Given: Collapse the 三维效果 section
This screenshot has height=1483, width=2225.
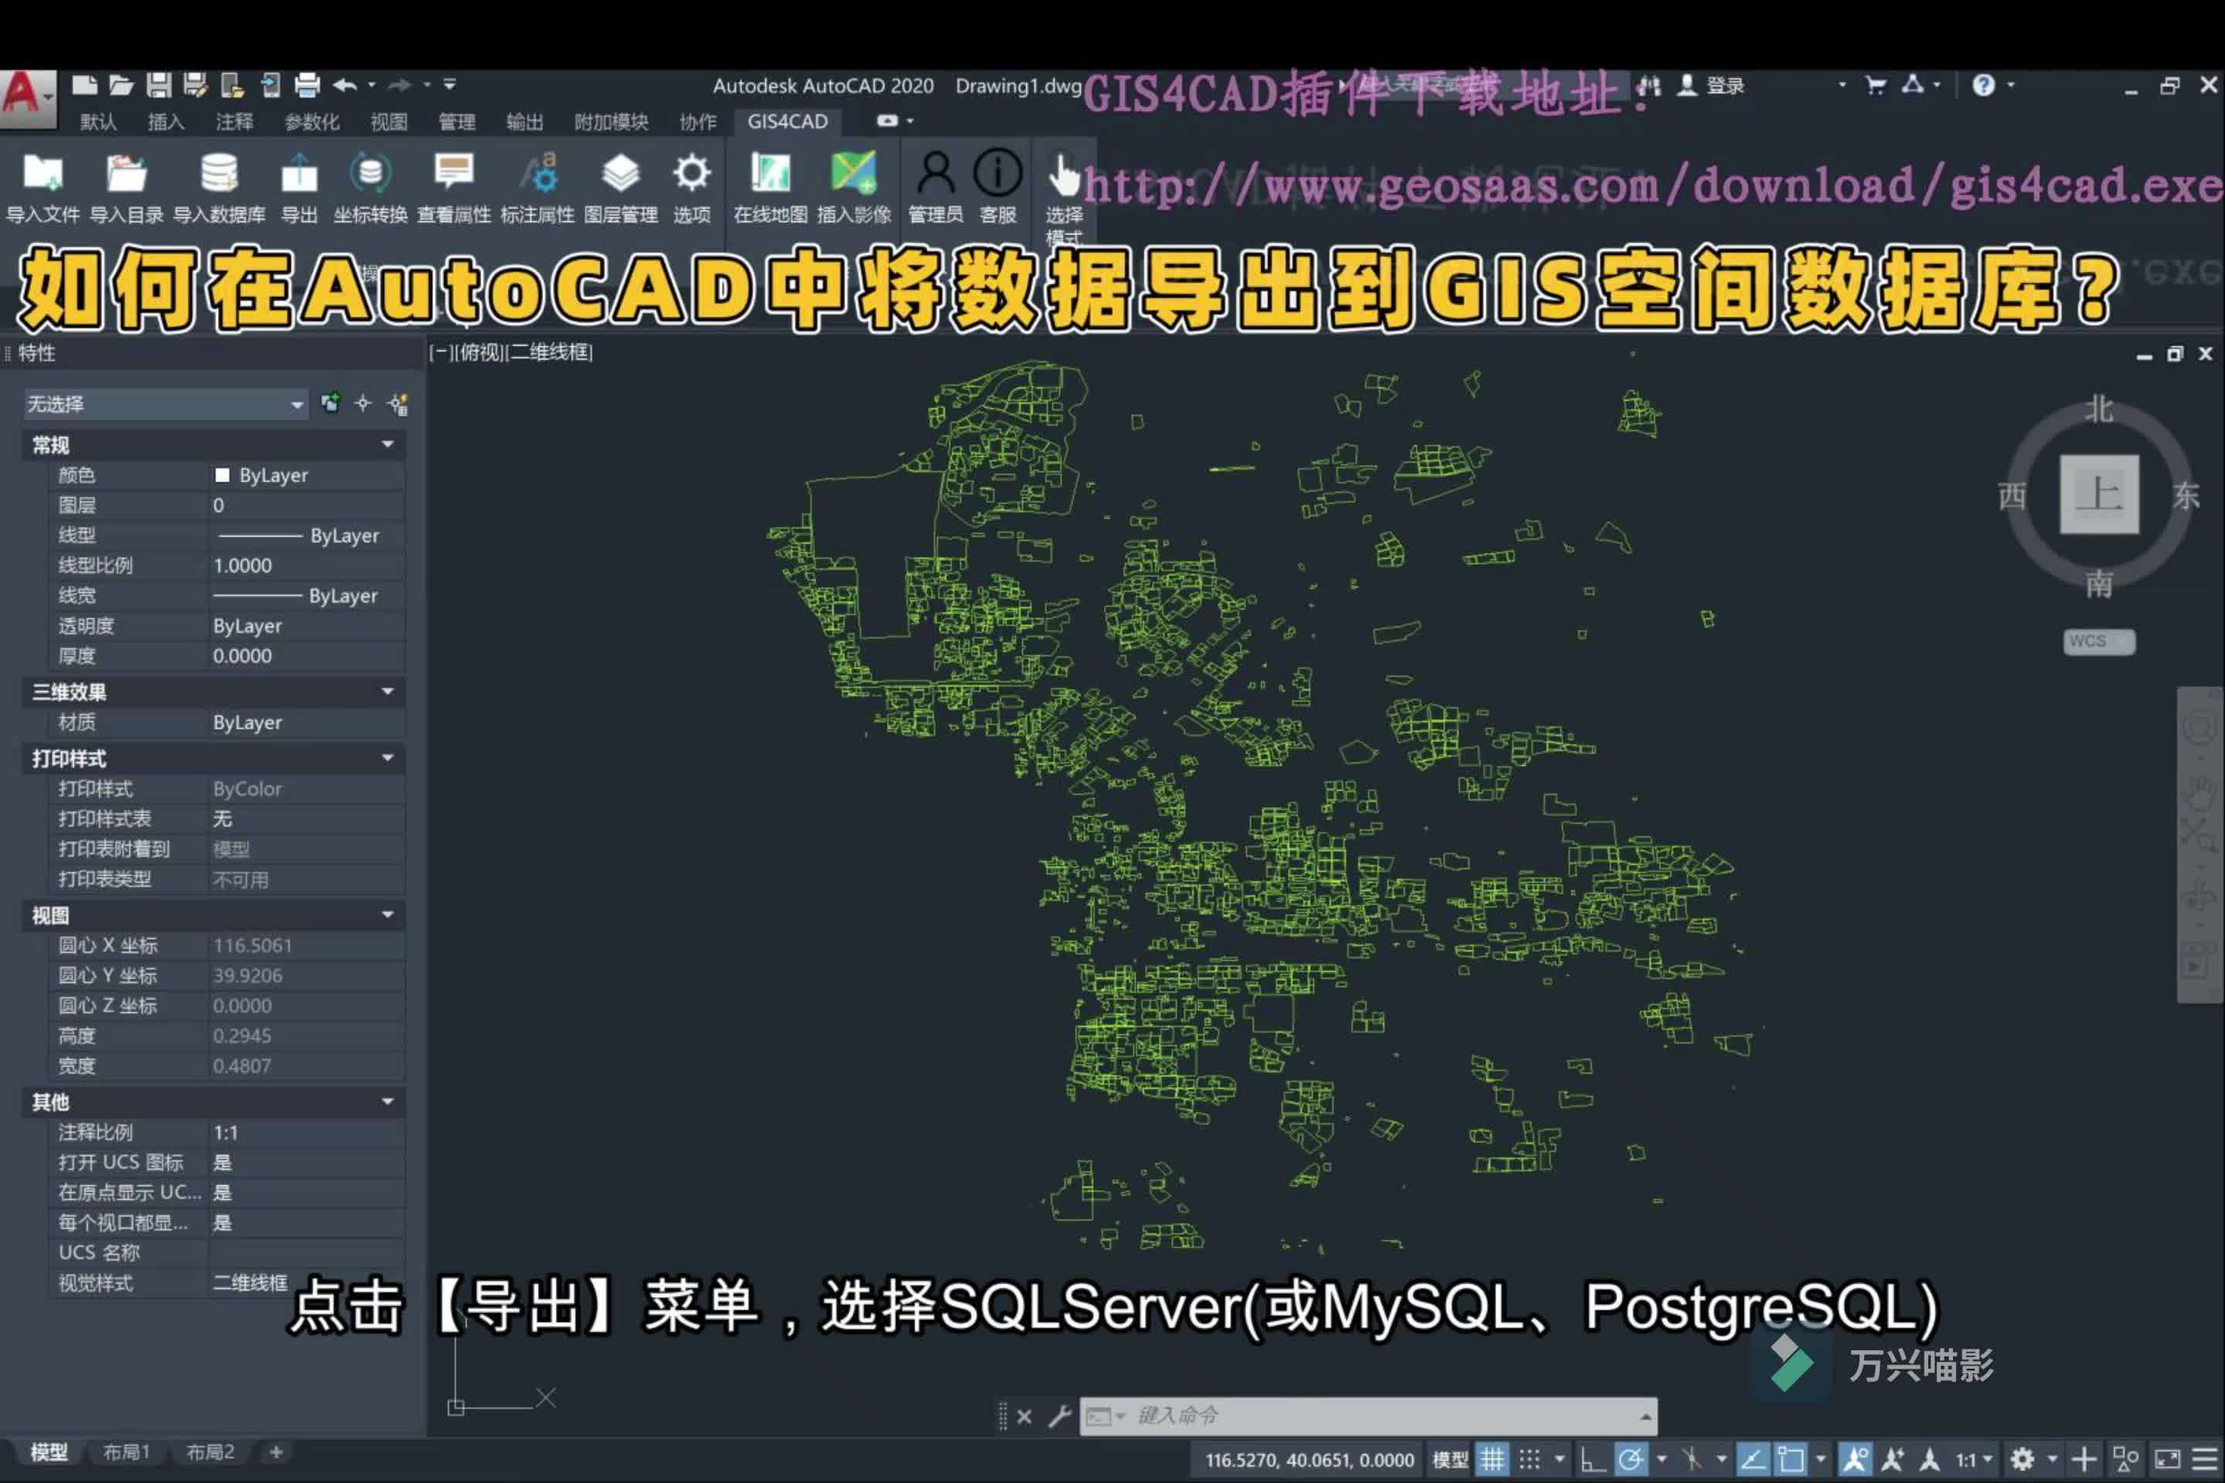Looking at the screenshot, I should (388, 691).
